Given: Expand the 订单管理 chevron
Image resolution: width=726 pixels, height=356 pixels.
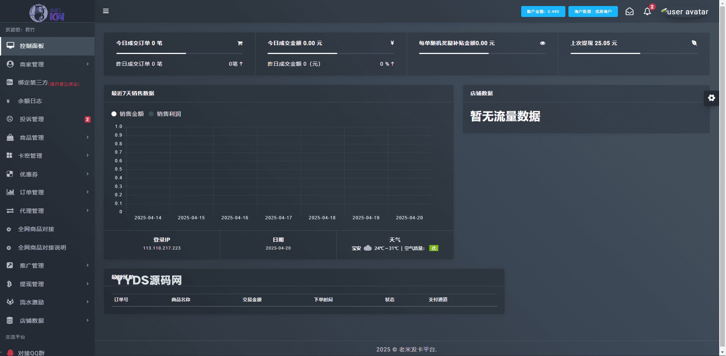Looking at the screenshot, I should tap(88, 192).
